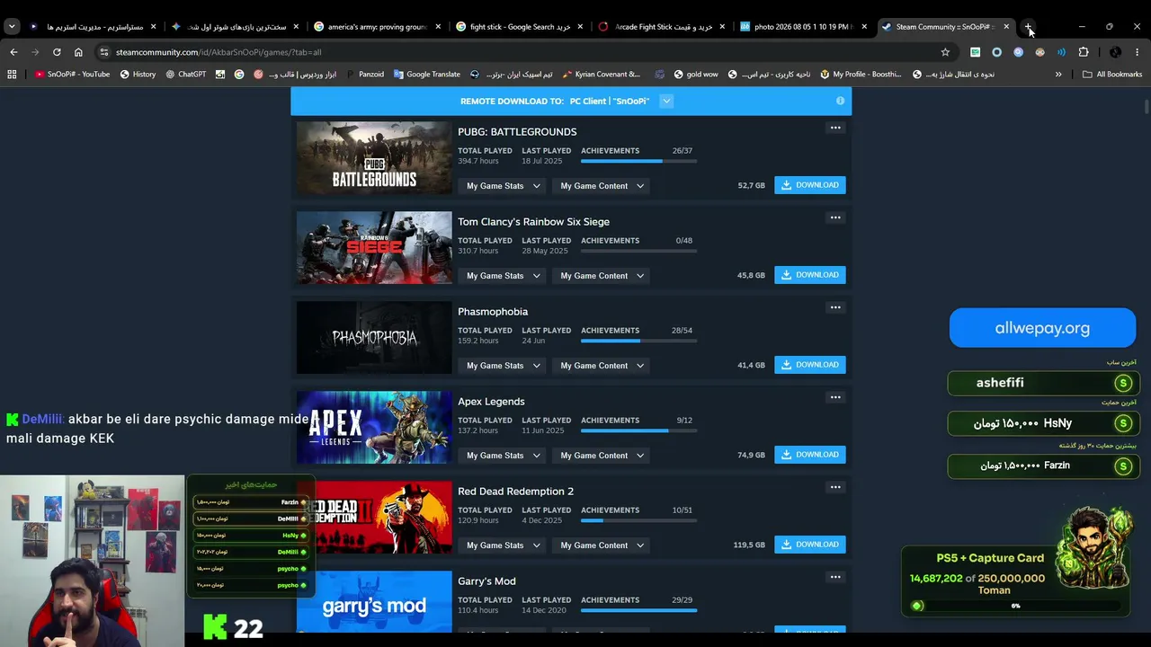Open the Red Dead Redemption 2 thumbnail
This screenshot has width=1151, height=647.
click(x=374, y=518)
